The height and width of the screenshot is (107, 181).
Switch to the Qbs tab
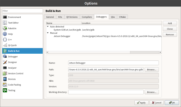point(113,17)
